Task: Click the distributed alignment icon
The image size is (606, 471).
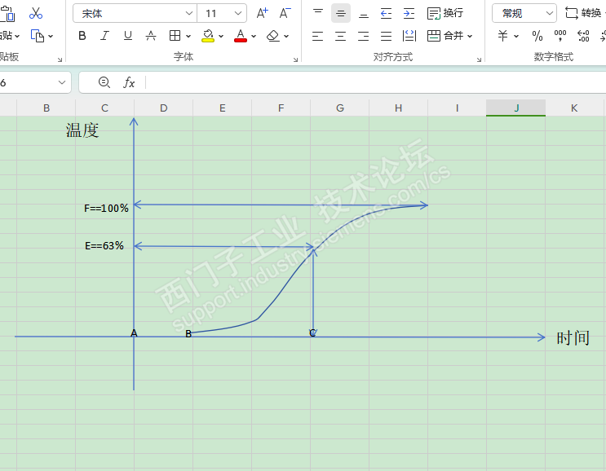Action: coord(409,36)
